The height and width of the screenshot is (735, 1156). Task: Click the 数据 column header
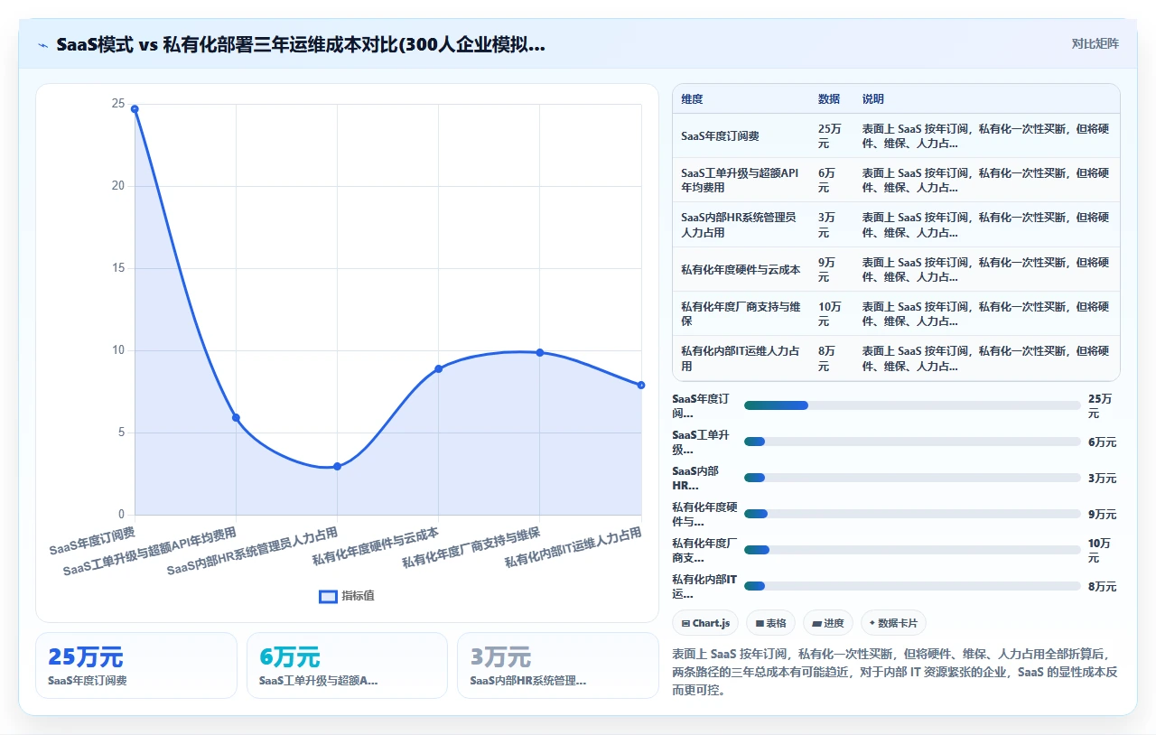coord(829,99)
